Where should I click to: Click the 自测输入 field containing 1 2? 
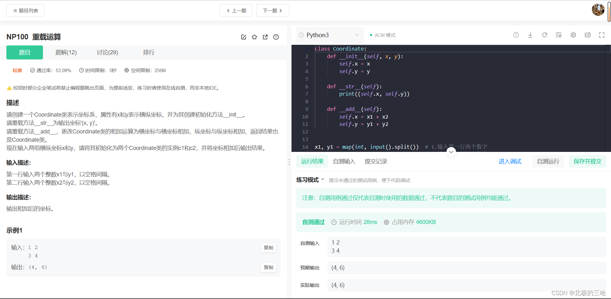(467, 247)
